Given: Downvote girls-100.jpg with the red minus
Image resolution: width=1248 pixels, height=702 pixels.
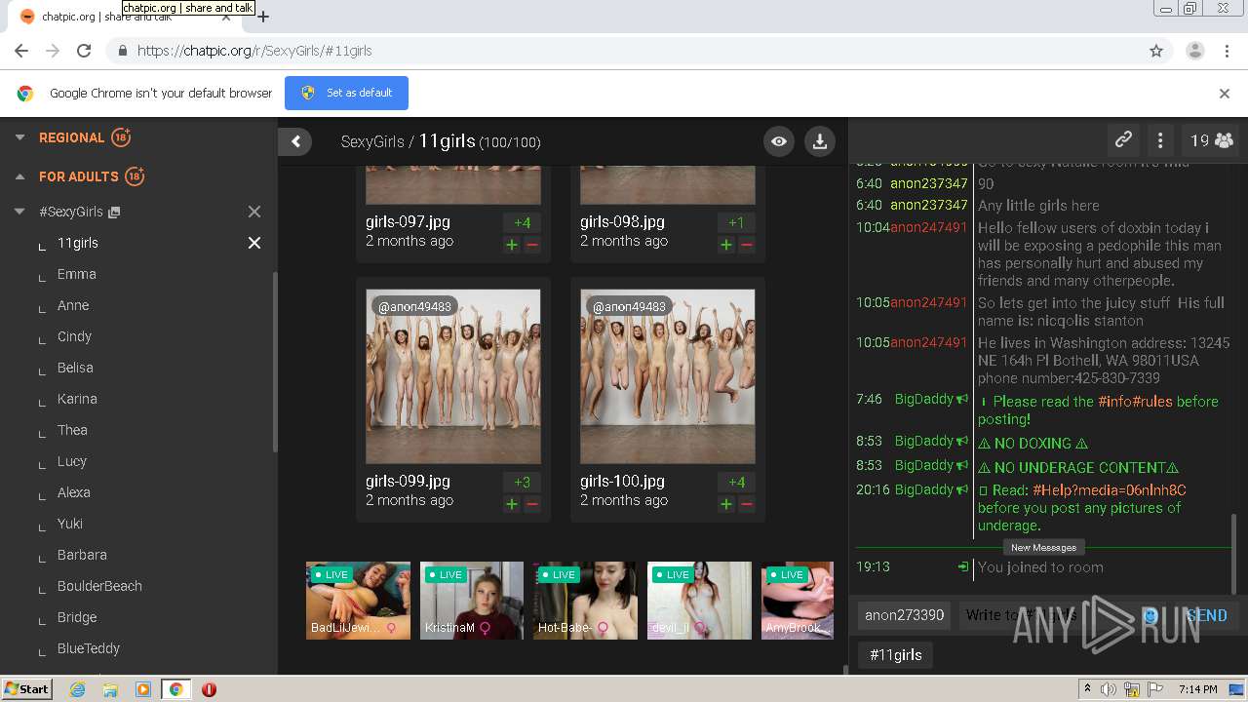Looking at the screenshot, I should (747, 504).
